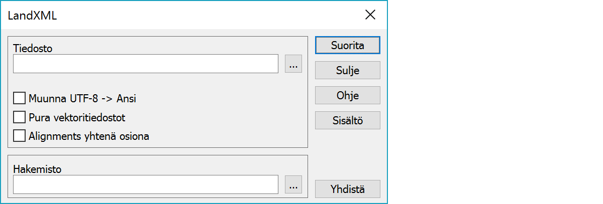Click the "Alignments yhtenä osiona" label text
The image size is (603, 204).
coord(89,136)
